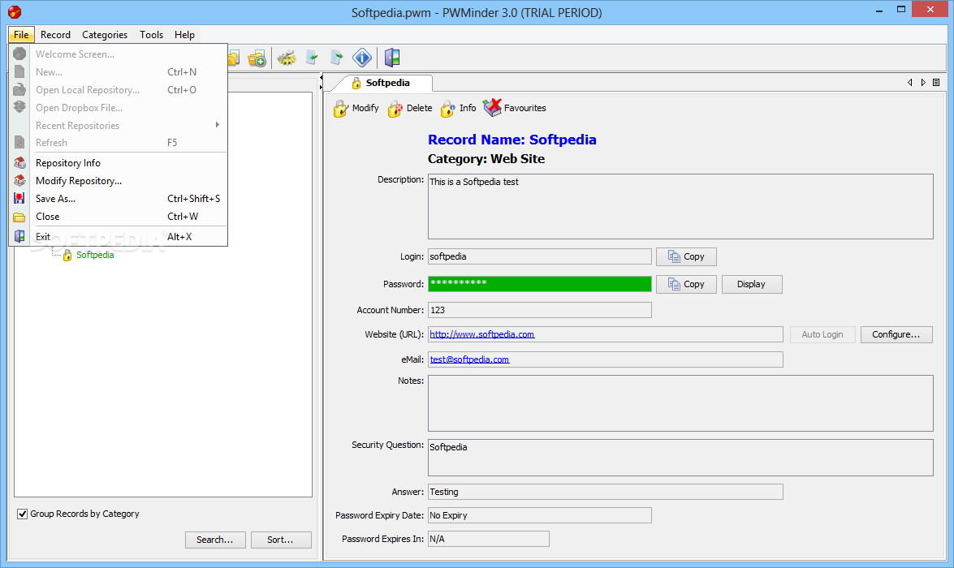
Task: Expand the Recent Repositories submenu arrow
Action: coord(218,125)
